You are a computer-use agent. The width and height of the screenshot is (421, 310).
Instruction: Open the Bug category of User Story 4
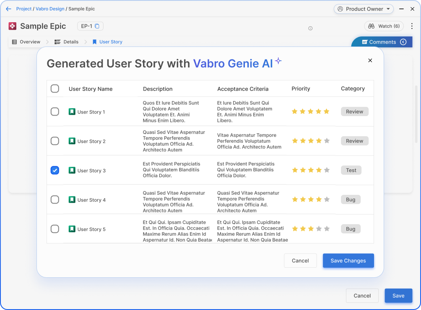pyautogui.click(x=351, y=200)
